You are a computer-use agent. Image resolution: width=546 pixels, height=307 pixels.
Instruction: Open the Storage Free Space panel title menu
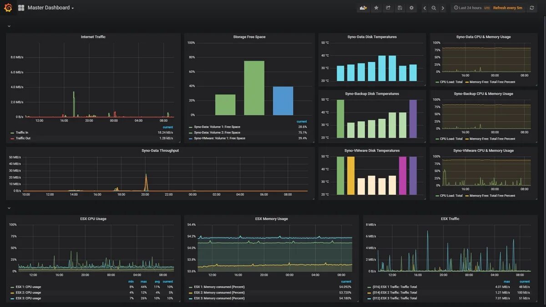(249, 37)
